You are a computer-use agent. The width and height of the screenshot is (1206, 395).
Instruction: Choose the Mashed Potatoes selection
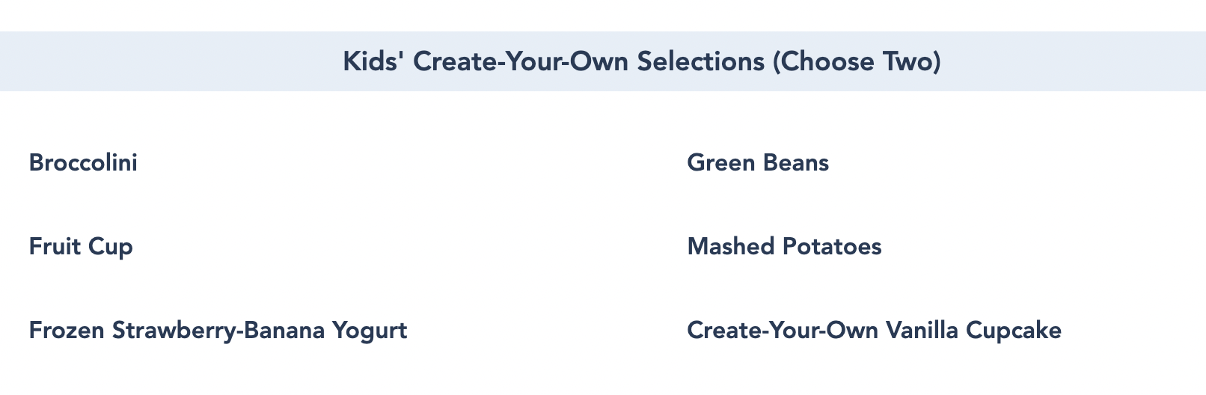pos(784,246)
